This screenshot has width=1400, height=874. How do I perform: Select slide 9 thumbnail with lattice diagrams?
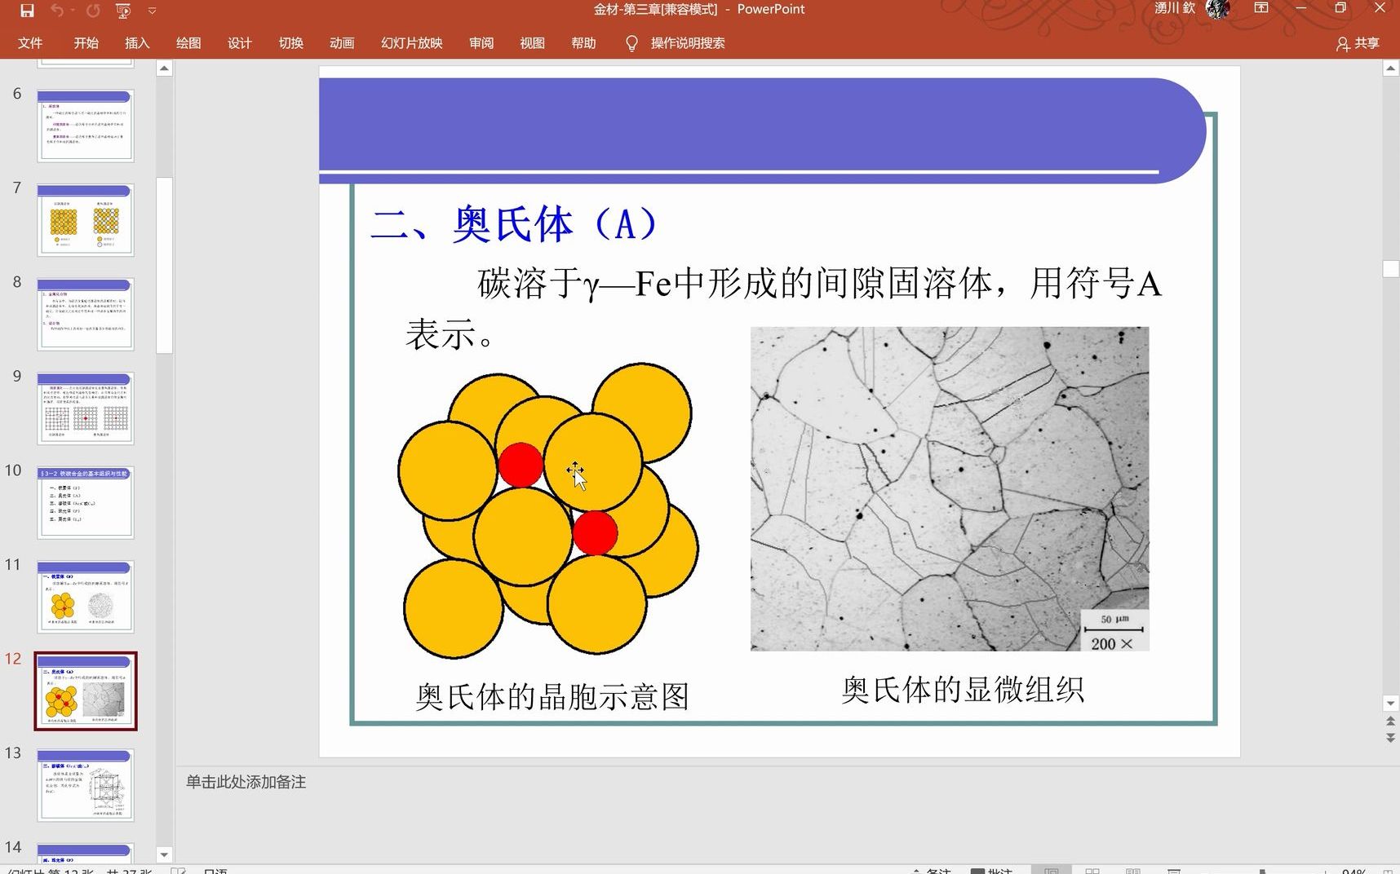point(86,408)
